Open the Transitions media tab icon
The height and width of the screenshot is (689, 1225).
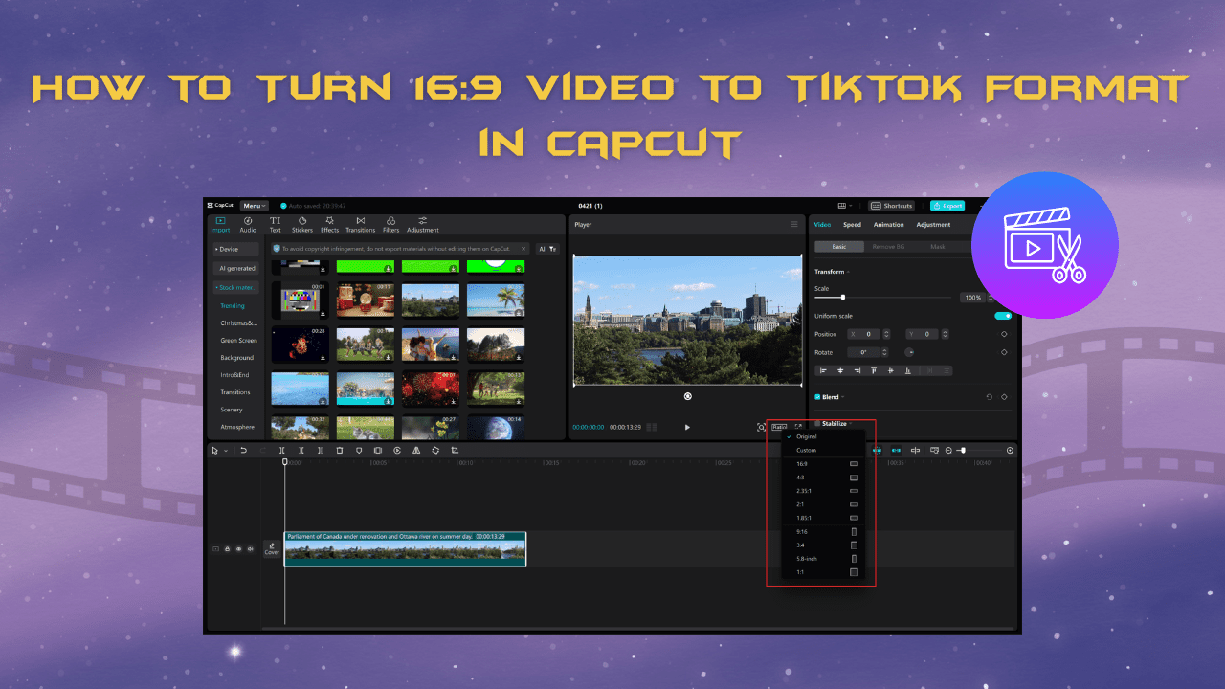(x=360, y=224)
